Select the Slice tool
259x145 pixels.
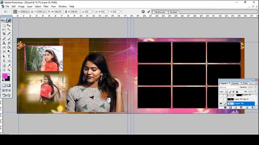pos(9,34)
